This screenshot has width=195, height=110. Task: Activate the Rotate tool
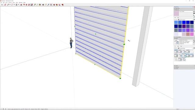(29, 5)
